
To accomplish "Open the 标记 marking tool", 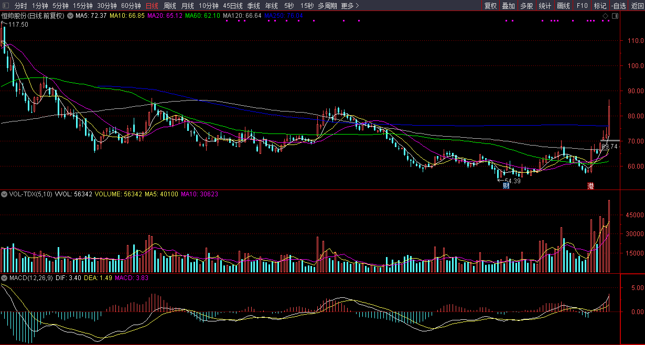I will coord(600,6).
